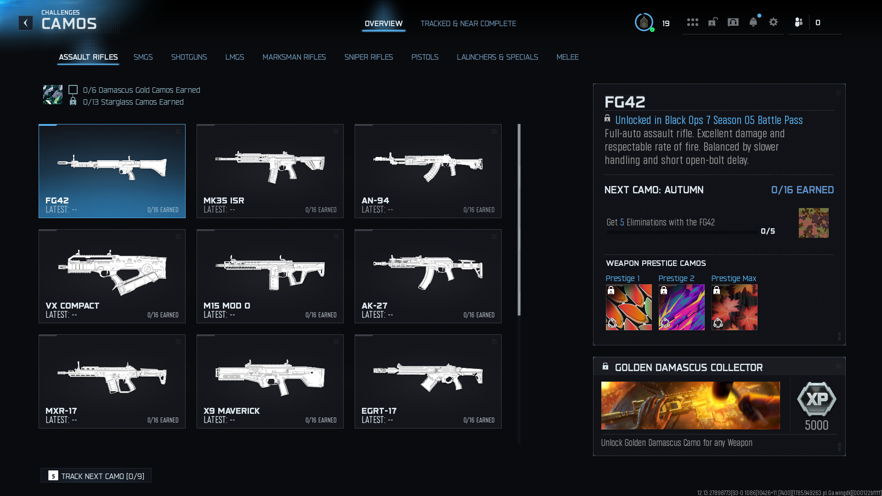Image resolution: width=882 pixels, height=496 pixels.
Task: Click the Prestige Max label
Action: [x=734, y=278]
